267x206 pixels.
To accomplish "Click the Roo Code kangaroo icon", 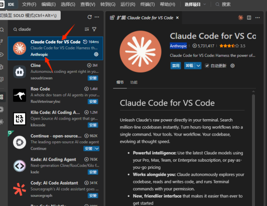I will (x=20, y=95).
